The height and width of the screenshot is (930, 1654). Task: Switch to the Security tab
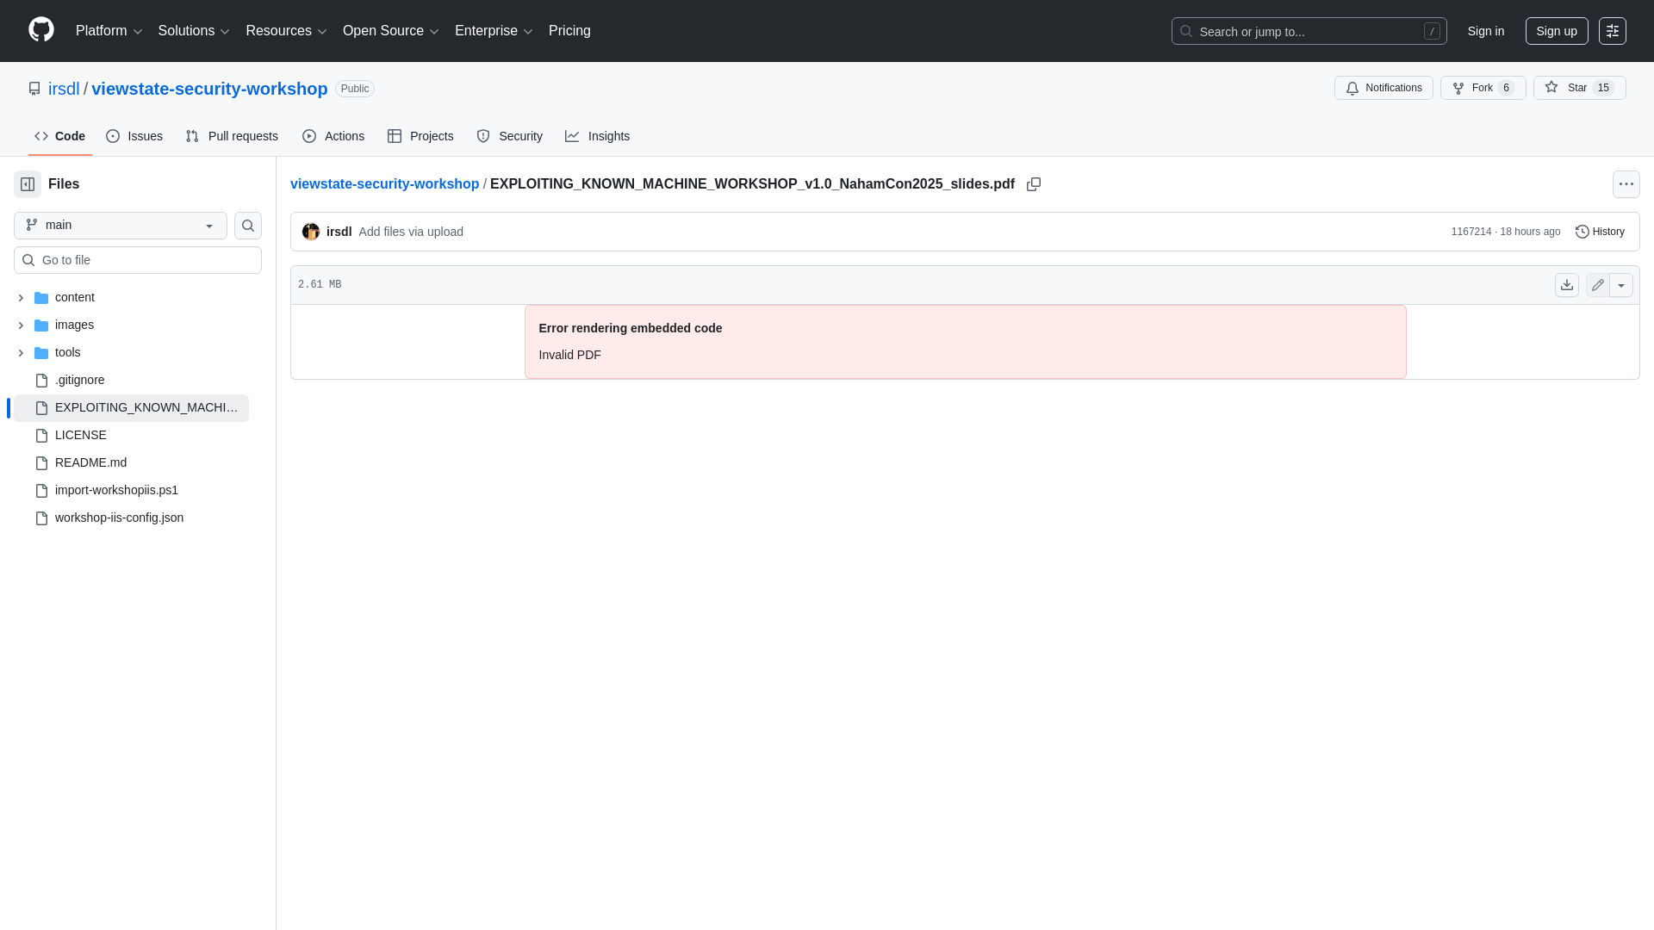509,136
